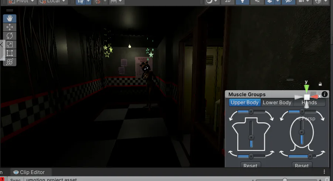This screenshot has width=333, height=181.
Task: Toggle hidden objects visibility eye icon
Action: [x=288, y=2]
